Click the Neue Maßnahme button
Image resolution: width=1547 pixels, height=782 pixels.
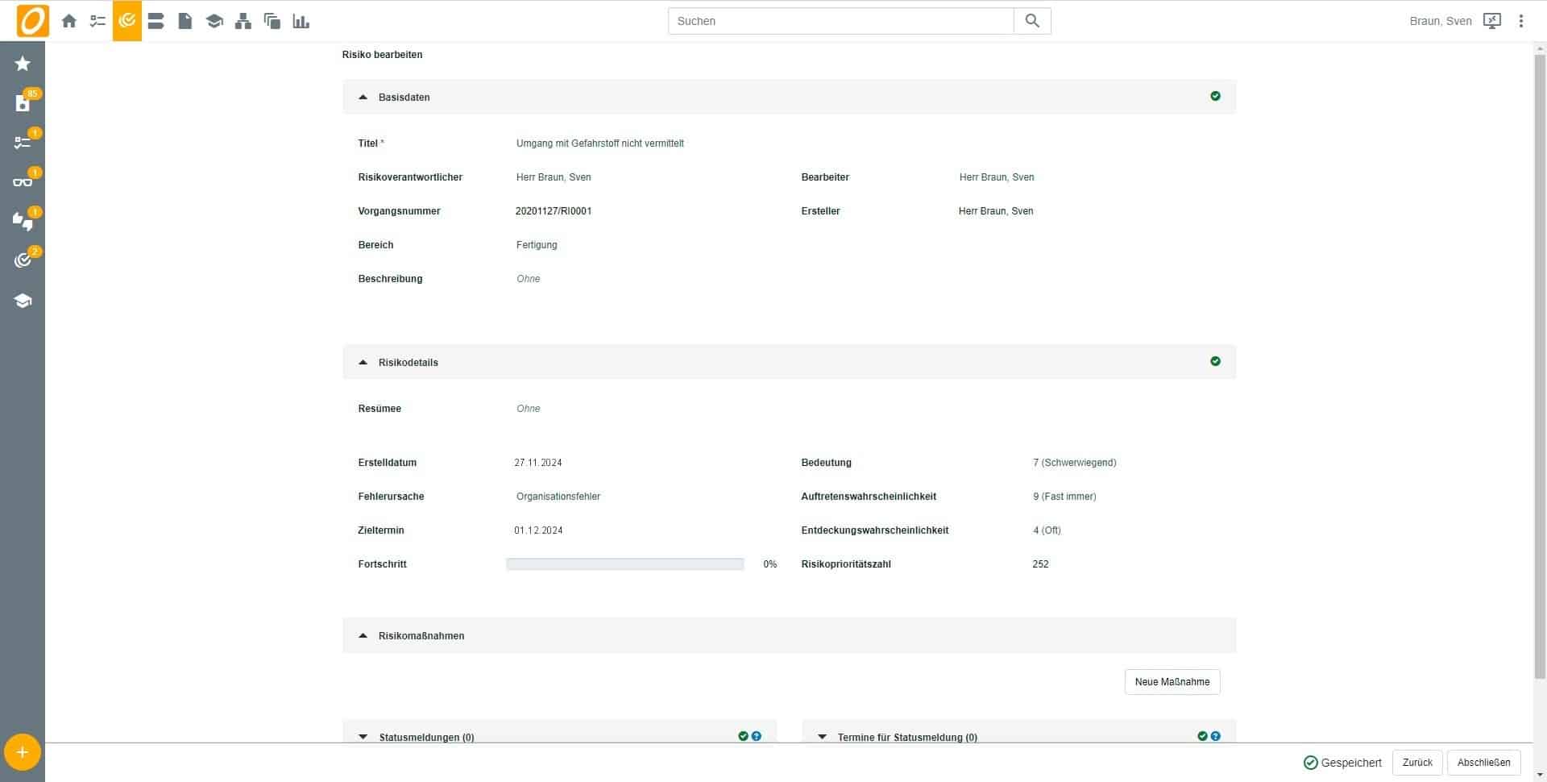click(x=1172, y=682)
